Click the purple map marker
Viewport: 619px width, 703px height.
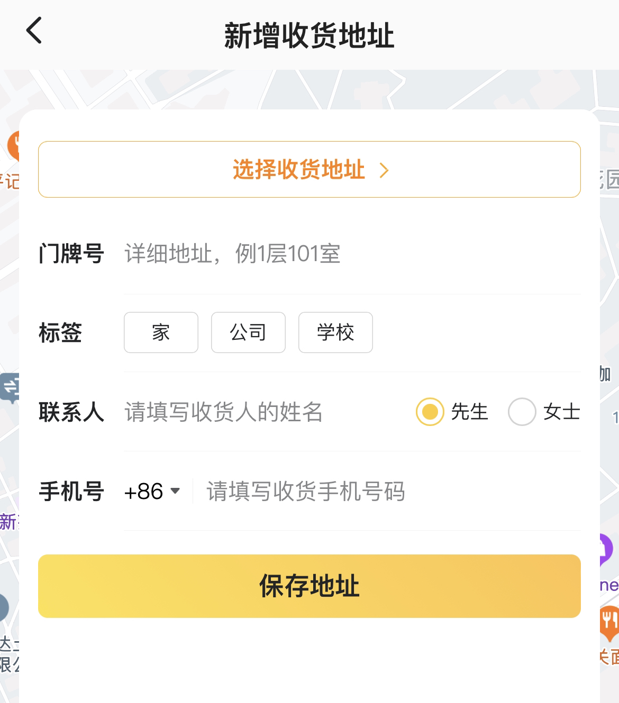(x=606, y=549)
